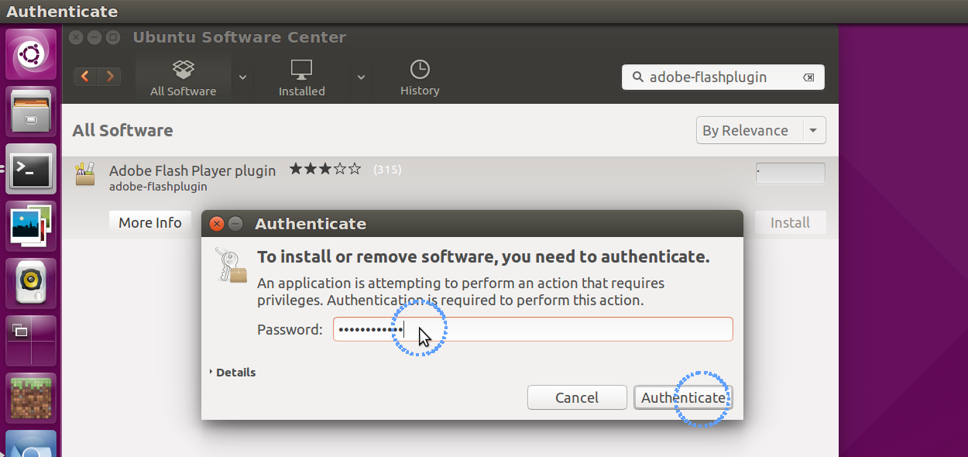Clear the search field text
The width and height of the screenshot is (968, 457).
[808, 77]
